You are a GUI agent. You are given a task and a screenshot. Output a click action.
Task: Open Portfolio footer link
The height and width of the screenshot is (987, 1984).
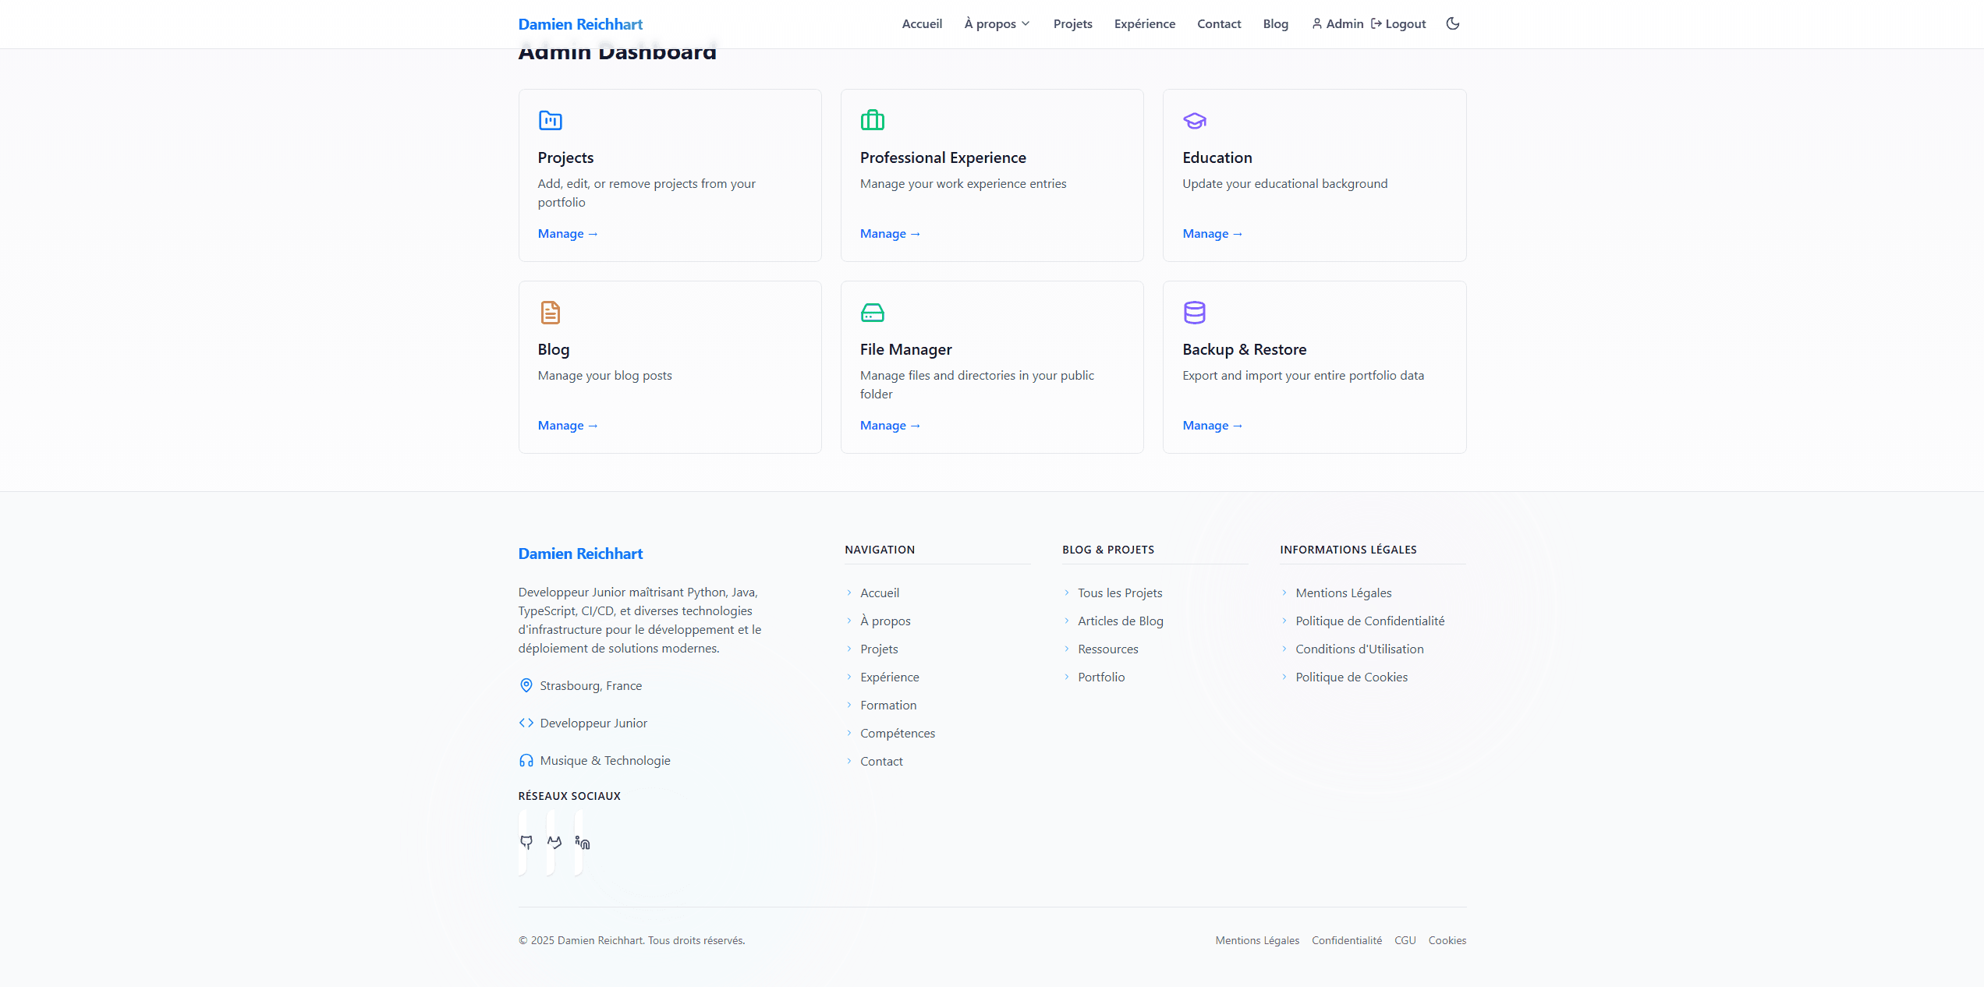pos(1101,677)
